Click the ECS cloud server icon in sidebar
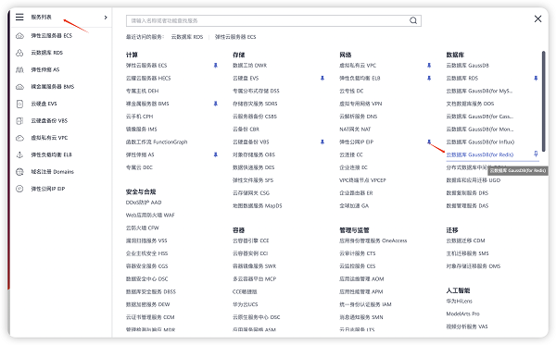The image size is (556, 345). [x=19, y=36]
